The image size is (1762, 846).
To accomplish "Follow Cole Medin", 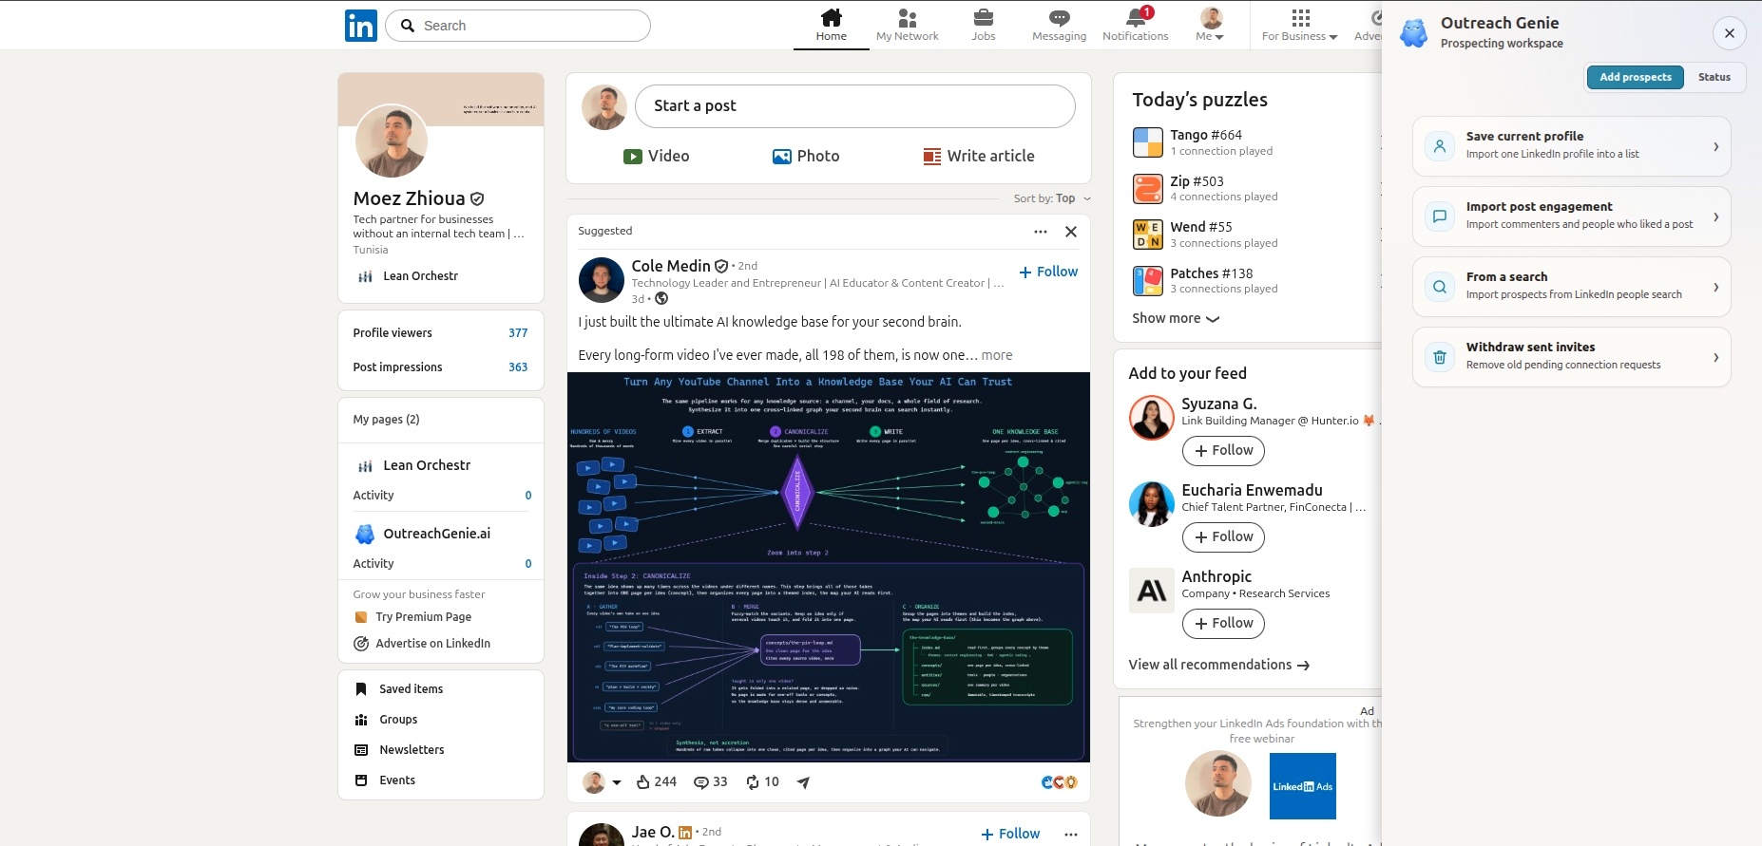I will tap(1048, 272).
